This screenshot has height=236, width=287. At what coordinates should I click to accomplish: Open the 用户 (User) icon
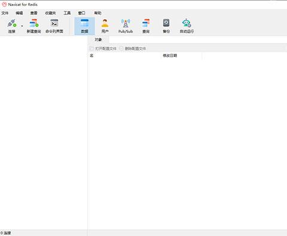tap(105, 26)
